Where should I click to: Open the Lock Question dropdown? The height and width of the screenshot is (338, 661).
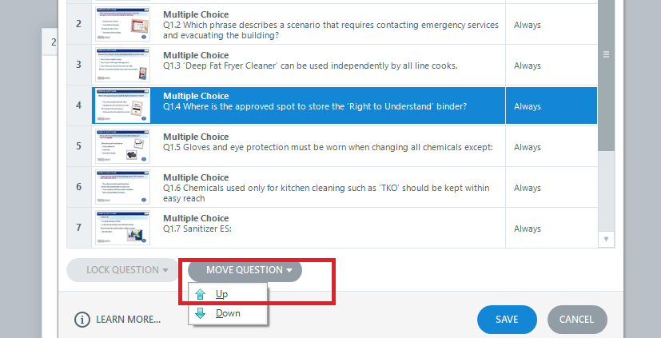pos(121,270)
